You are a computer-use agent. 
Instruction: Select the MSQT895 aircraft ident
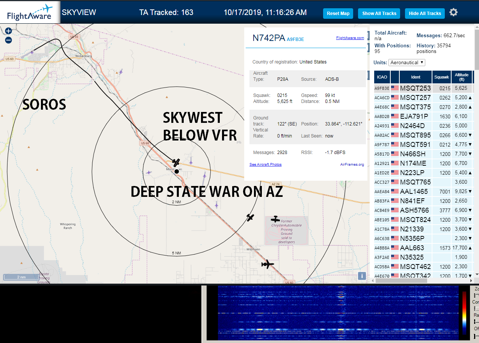(415, 135)
